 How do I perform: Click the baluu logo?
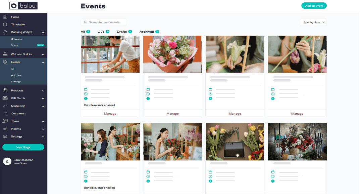pyautogui.click(x=23, y=6)
